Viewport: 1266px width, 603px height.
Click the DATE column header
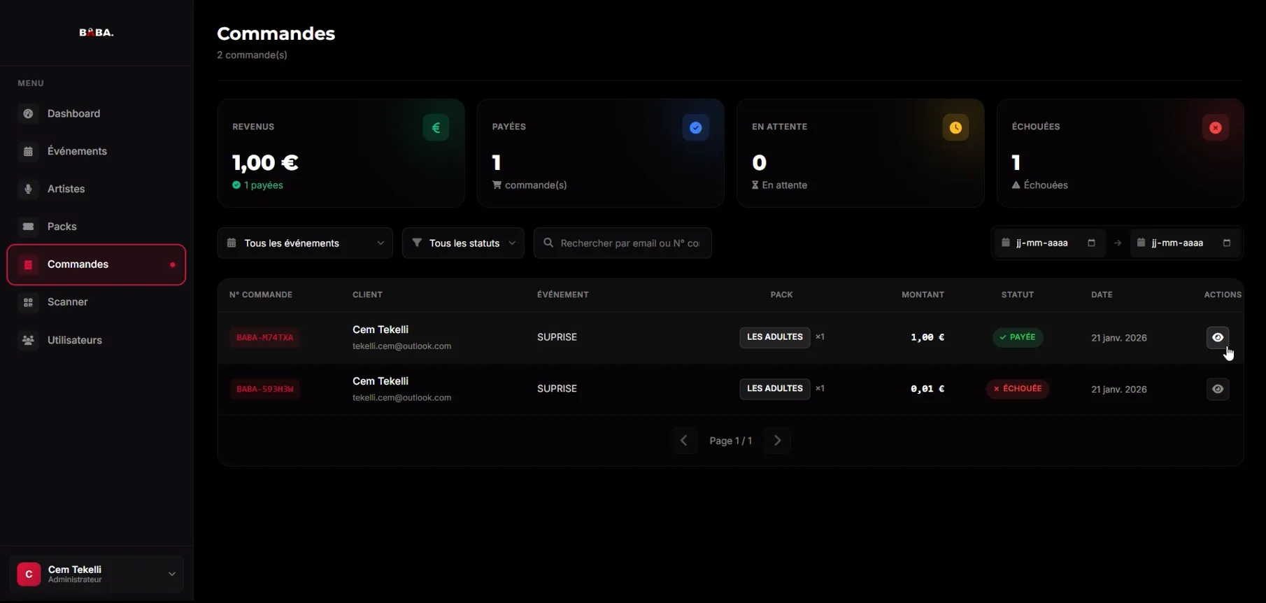(x=1102, y=295)
